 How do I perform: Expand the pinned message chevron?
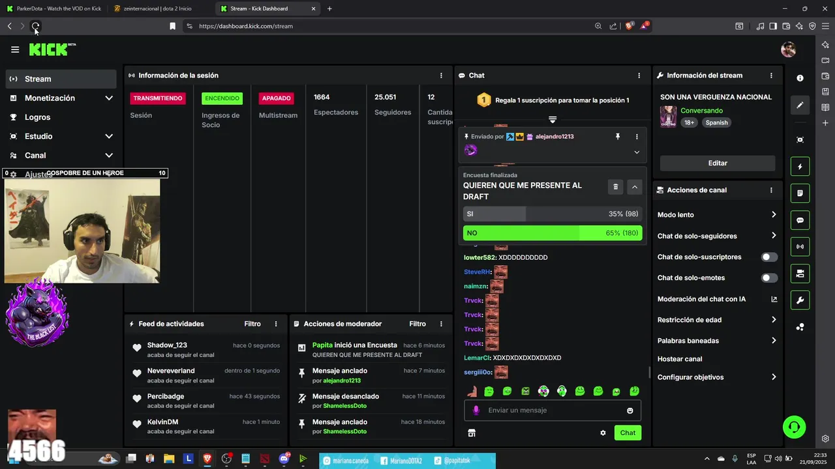pyautogui.click(x=637, y=152)
